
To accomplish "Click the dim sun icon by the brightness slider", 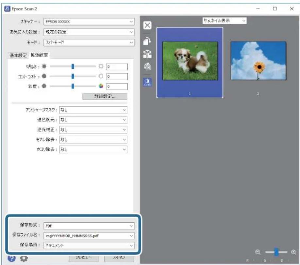I will (44, 66).
